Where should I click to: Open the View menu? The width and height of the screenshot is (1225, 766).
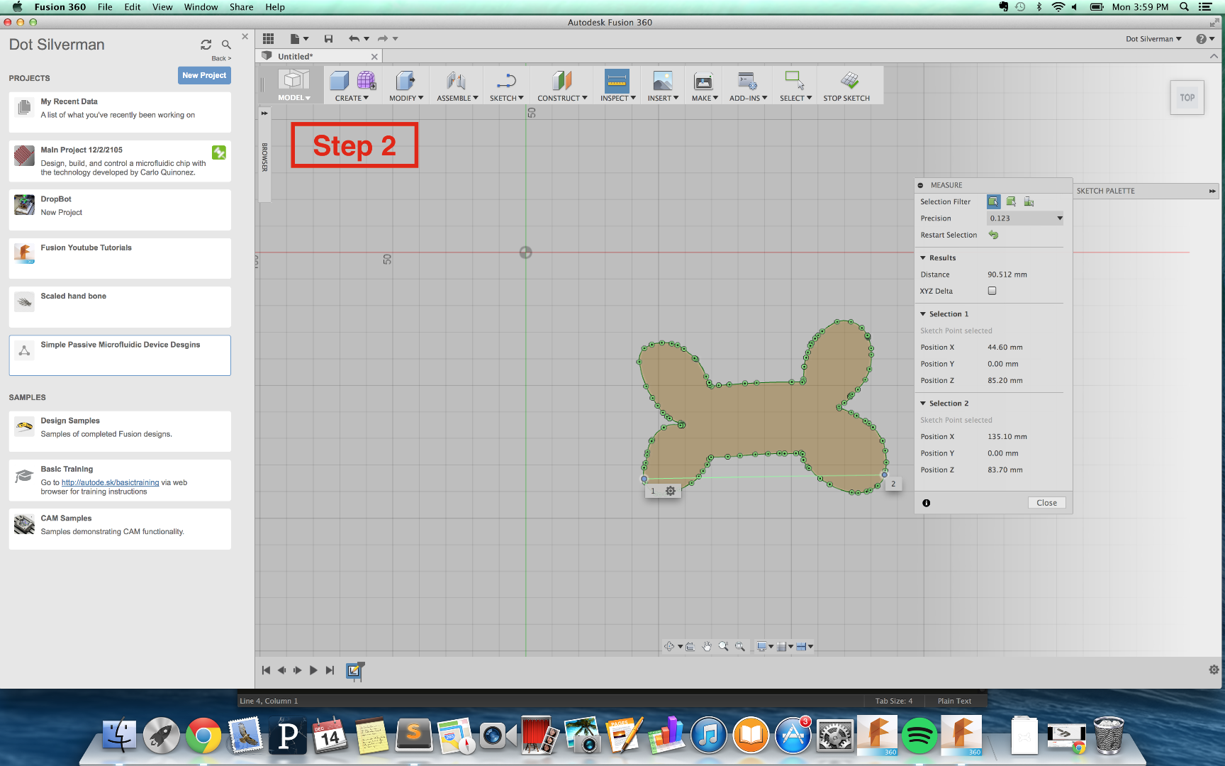pyautogui.click(x=162, y=7)
